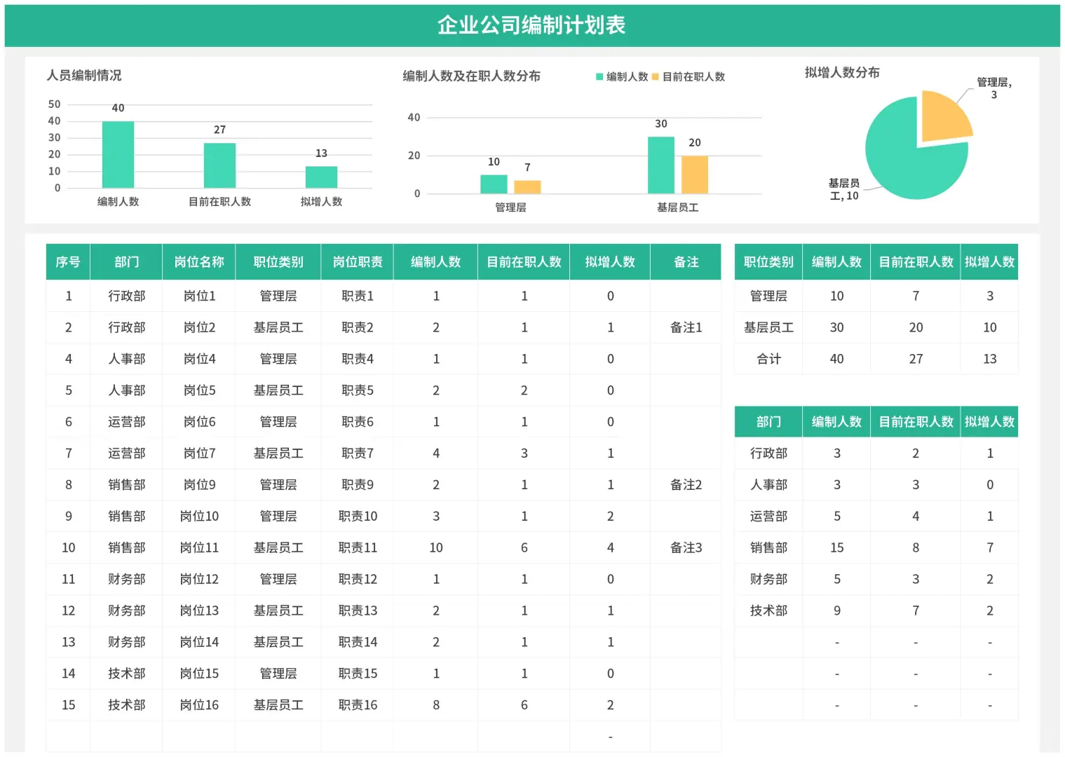Click 基层员工 row label in summary table
Viewport: 1065px width, 757px height.
pos(768,327)
